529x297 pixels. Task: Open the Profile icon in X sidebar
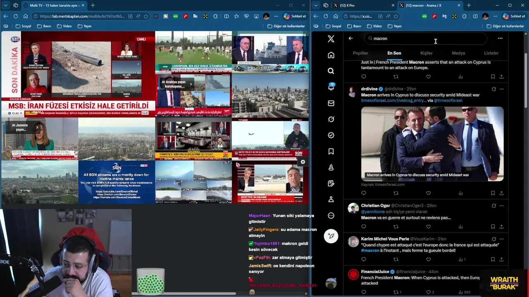point(331,199)
